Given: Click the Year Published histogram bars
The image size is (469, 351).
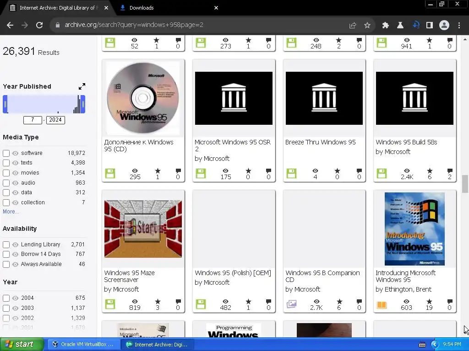Looking at the screenshot, I should pos(44,104).
